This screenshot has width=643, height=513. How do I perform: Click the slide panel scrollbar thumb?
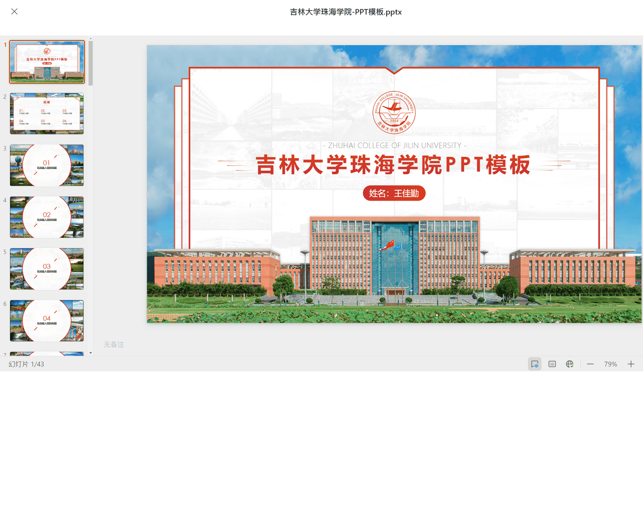coord(91,63)
